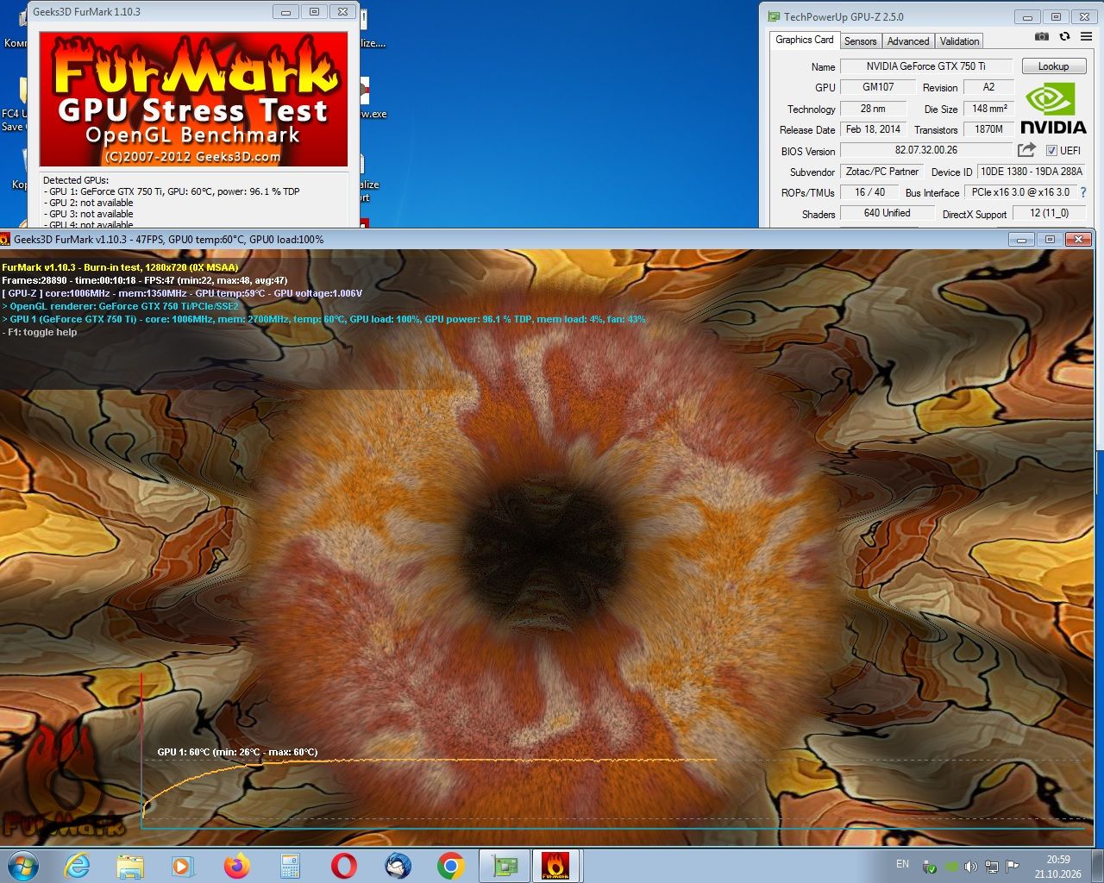
Task: Launch Opera from the taskbar
Action: click(343, 866)
